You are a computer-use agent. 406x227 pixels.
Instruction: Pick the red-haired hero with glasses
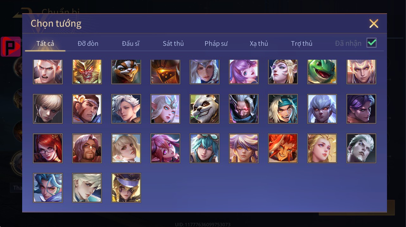pyautogui.click(x=48, y=148)
